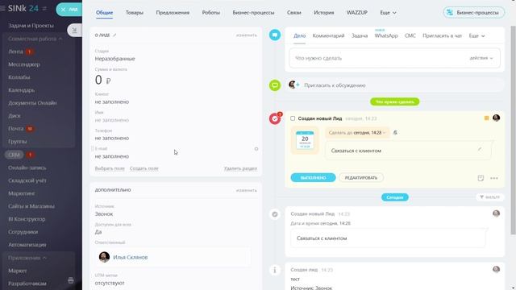This screenshot has height=290, width=516.
Task: Click the green discussion chat icon
Action: tap(275, 85)
